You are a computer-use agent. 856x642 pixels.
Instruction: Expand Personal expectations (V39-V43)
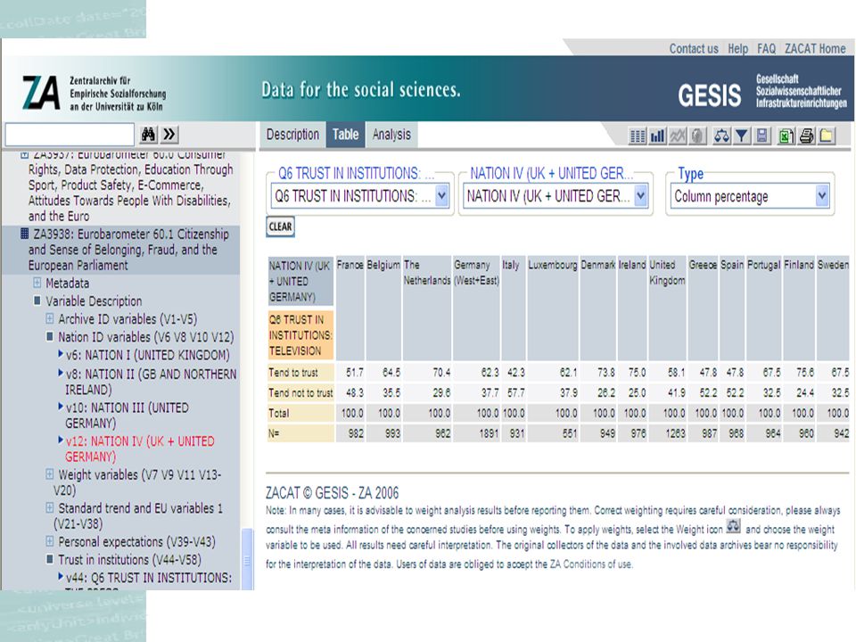pos(50,541)
